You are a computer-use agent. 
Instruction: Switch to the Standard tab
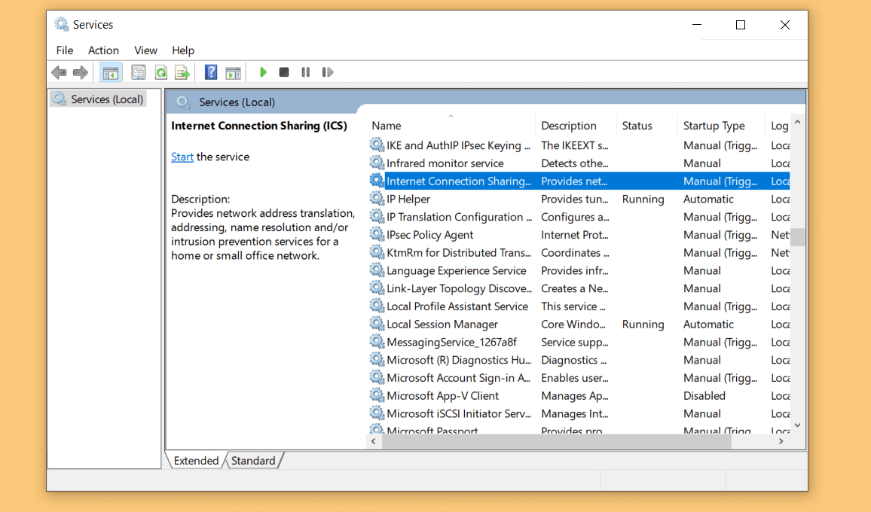(x=253, y=460)
